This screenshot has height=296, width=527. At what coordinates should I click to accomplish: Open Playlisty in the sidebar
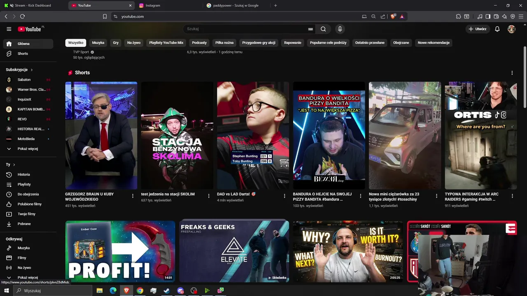click(x=28, y=185)
